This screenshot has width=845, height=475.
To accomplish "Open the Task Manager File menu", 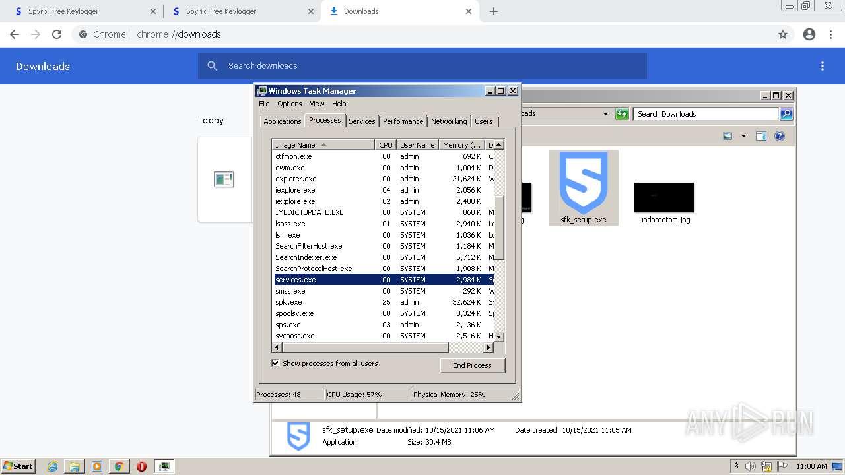I will coord(264,104).
